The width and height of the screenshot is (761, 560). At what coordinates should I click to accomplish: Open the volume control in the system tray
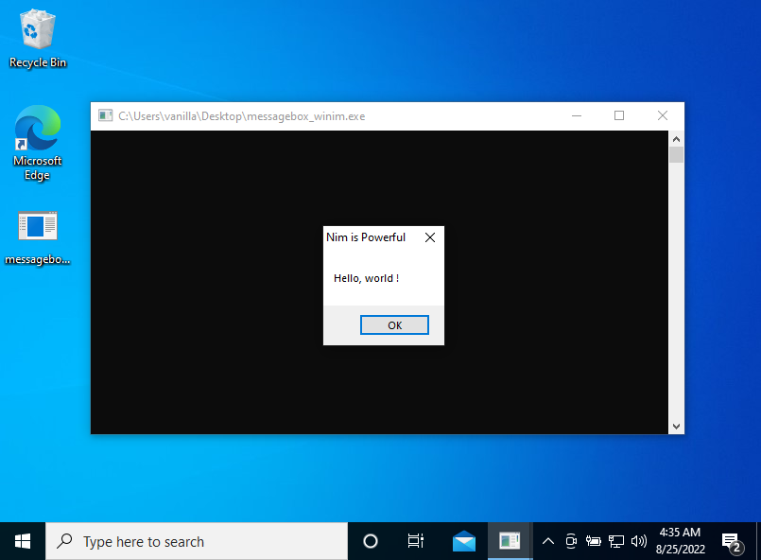pyautogui.click(x=638, y=541)
